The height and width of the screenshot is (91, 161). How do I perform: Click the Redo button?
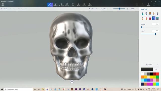pos(154,5)
